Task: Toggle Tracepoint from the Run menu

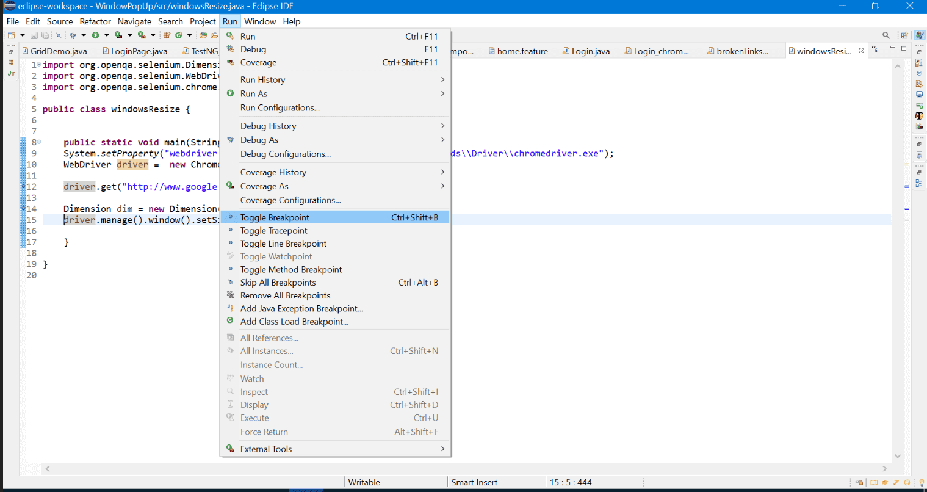Action: 273,230
